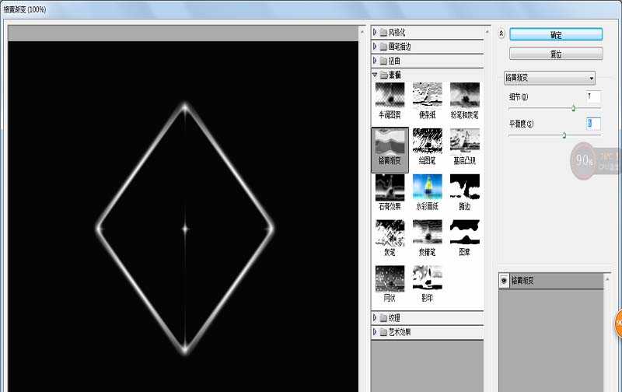Click the 炭精笔 filter thumbnail

pos(427,233)
